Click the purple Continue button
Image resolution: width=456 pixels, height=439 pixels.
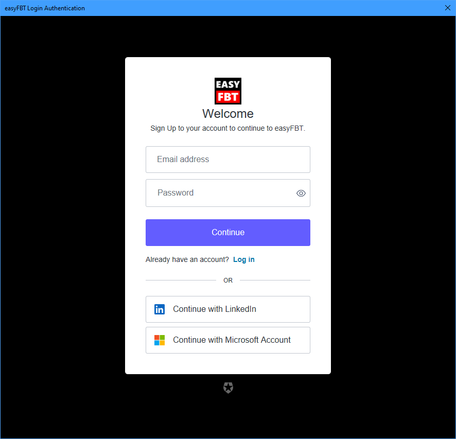(227, 232)
